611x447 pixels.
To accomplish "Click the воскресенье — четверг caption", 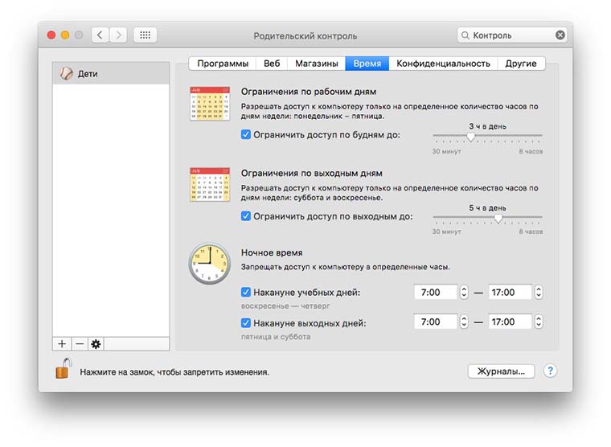I will point(285,306).
